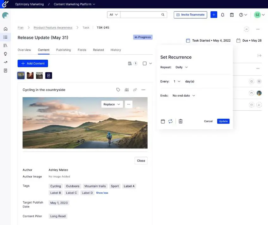Click the collapse panel arrow icon at right

(x=259, y=56)
